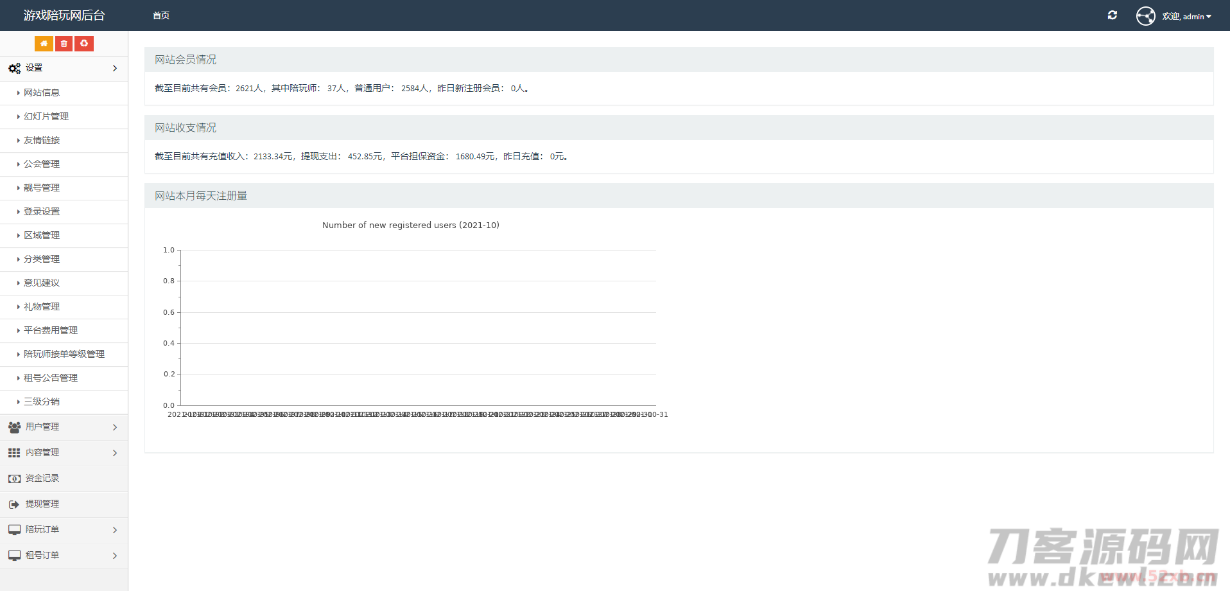This screenshot has width=1230, height=591.
Task: Open 陪玩师接单等级管理 link
Action: pyautogui.click(x=64, y=354)
